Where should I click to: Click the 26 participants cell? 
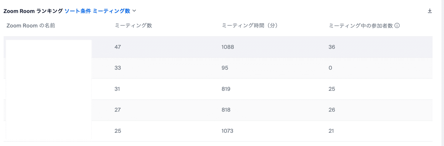(x=332, y=110)
